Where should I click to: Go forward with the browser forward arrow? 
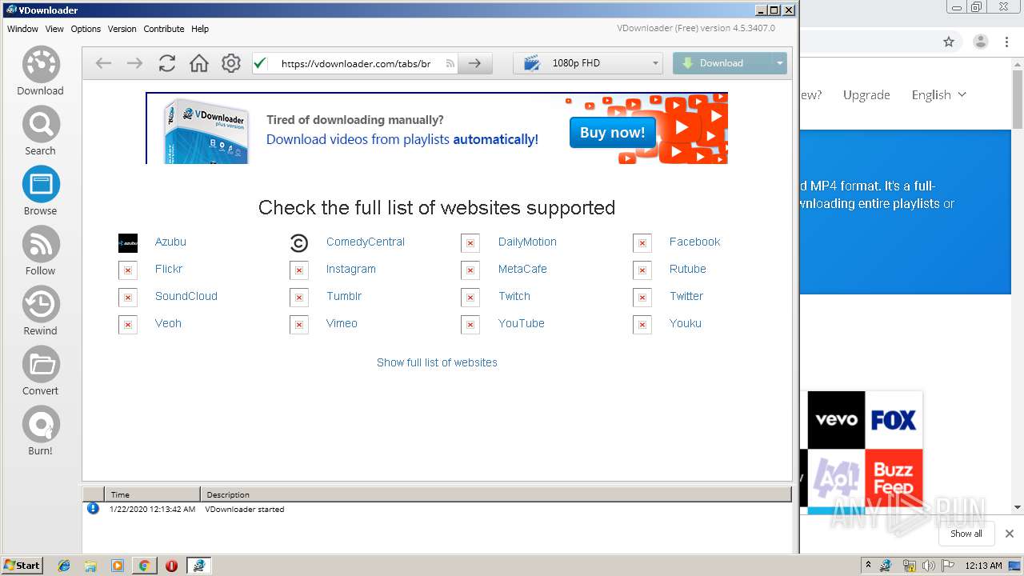click(x=135, y=63)
